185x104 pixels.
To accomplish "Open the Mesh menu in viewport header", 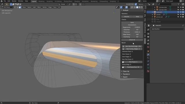I will [x=39, y=7].
